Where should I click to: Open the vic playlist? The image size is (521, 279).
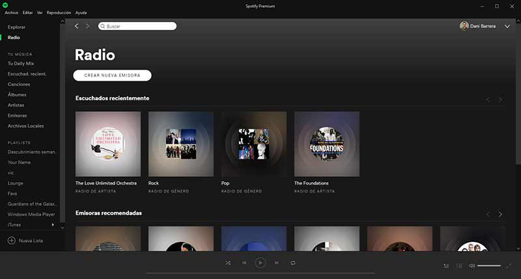tap(10, 173)
